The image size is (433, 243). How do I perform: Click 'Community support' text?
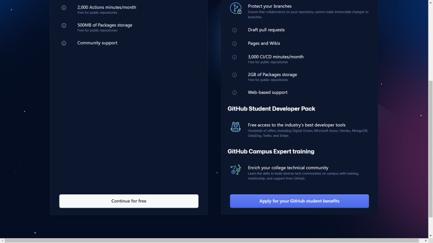coord(97,43)
